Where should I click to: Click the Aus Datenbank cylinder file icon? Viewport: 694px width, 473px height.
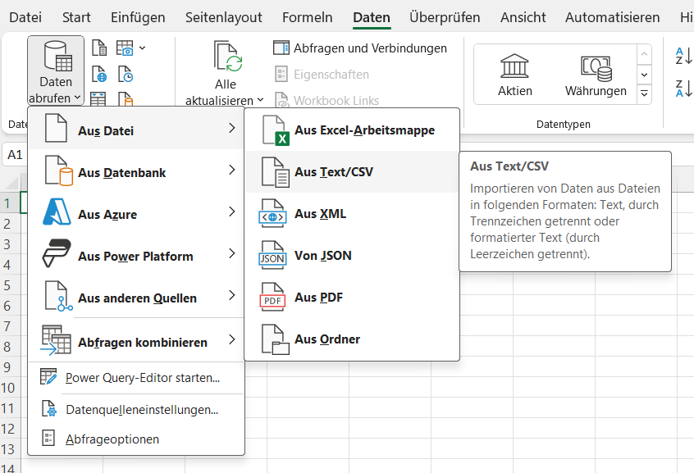coord(59,171)
